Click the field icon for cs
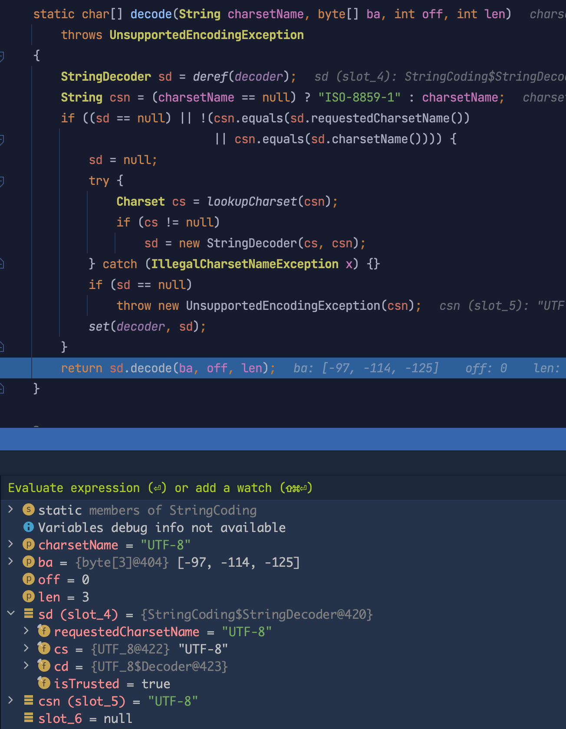 [44, 648]
